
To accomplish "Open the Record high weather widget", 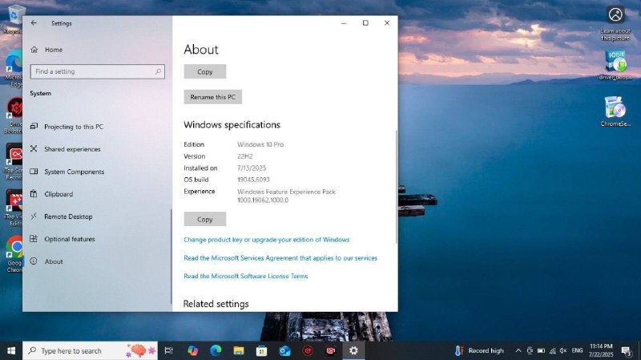I will pos(479,350).
